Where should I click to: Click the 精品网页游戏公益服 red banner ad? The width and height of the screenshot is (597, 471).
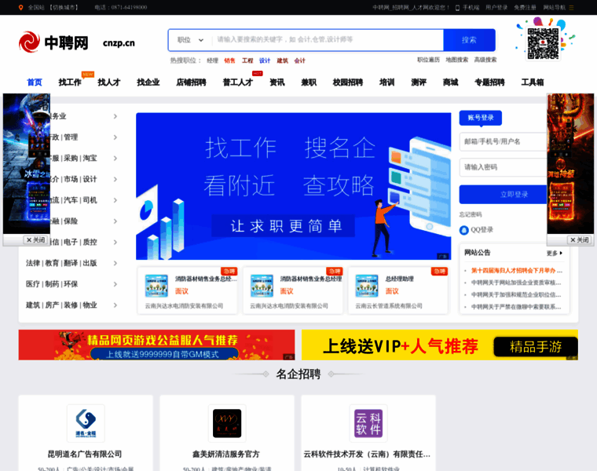pyautogui.click(x=156, y=345)
